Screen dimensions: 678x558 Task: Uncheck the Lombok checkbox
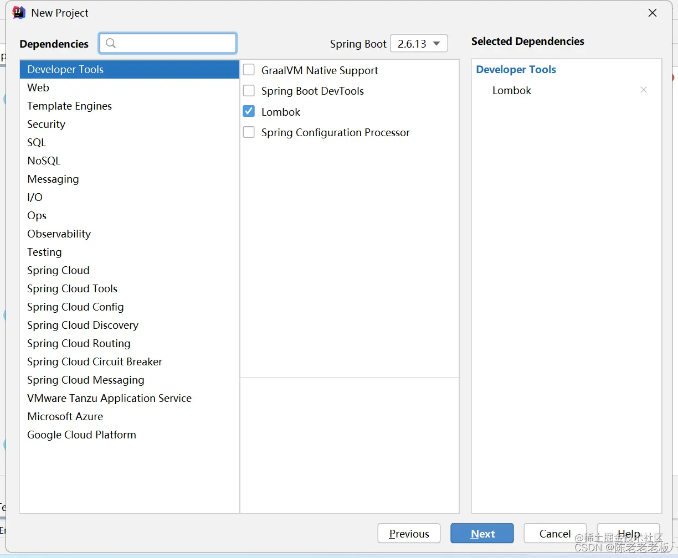(x=249, y=112)
